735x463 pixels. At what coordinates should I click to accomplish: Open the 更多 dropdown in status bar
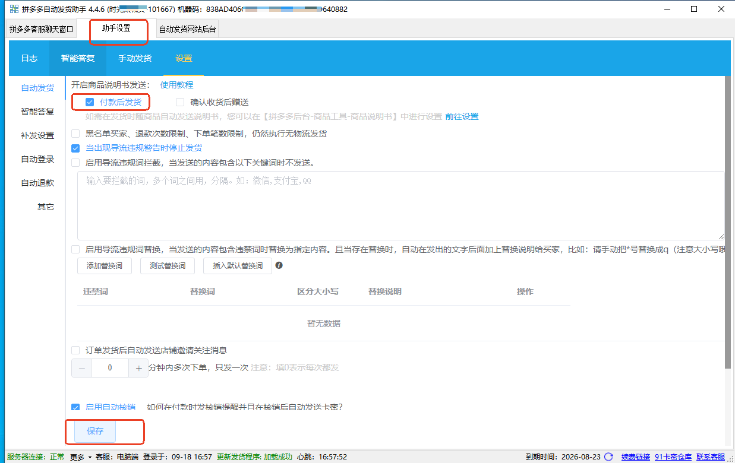[x=81, y=457]
